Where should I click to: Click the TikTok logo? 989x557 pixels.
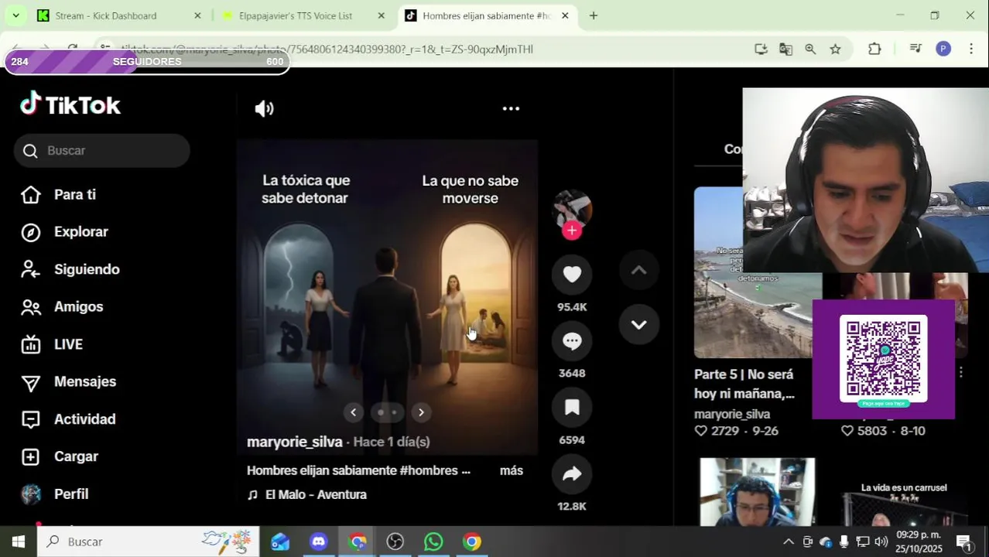click(x=70, y=104)
